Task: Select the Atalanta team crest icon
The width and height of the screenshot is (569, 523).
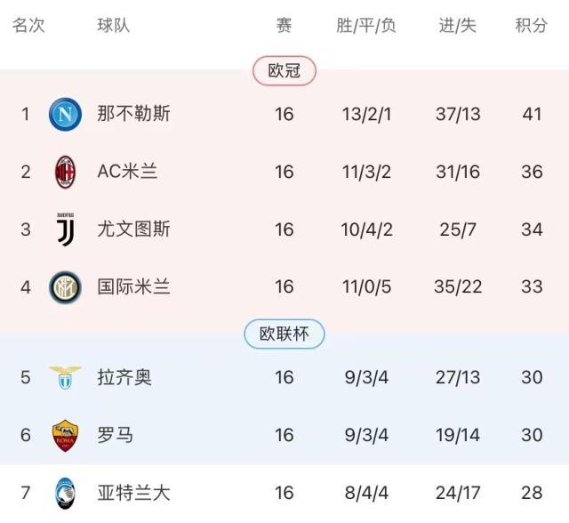Action: (65, 493)
